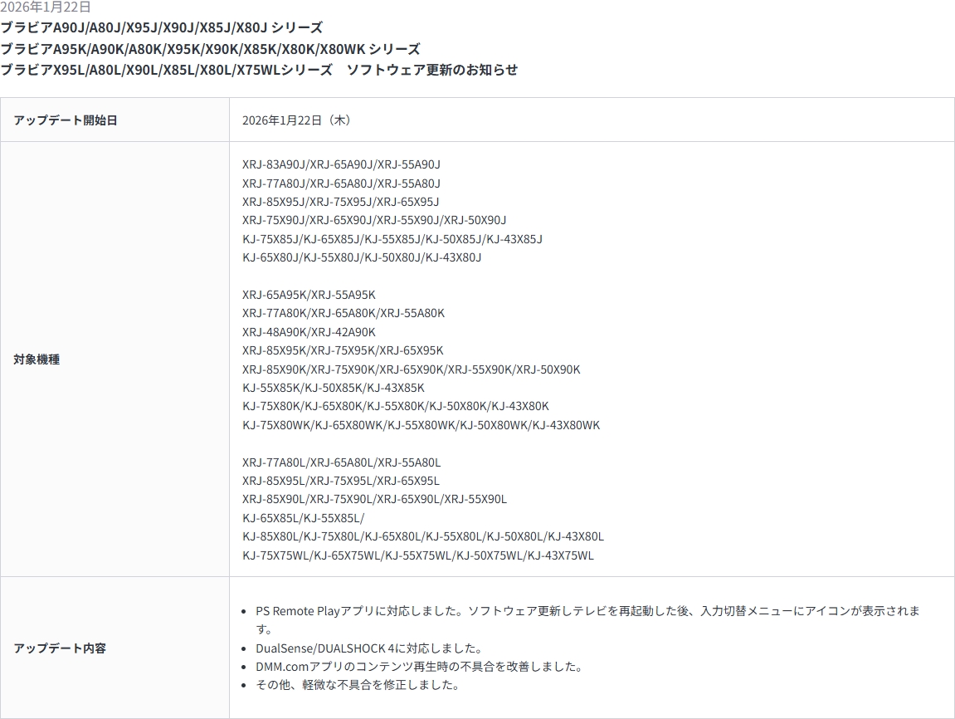
Task: Click the heading line with A95K/A90K/A80K series
Action: point(210,49)
